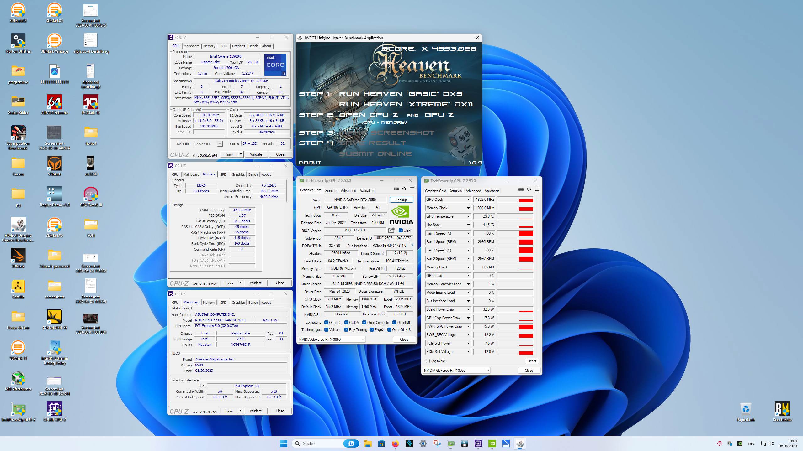Expand Tools dropdown arrow in CPU-Z CPU window
This screenshot has height=451, width=803.
click(x=241, y=154)
